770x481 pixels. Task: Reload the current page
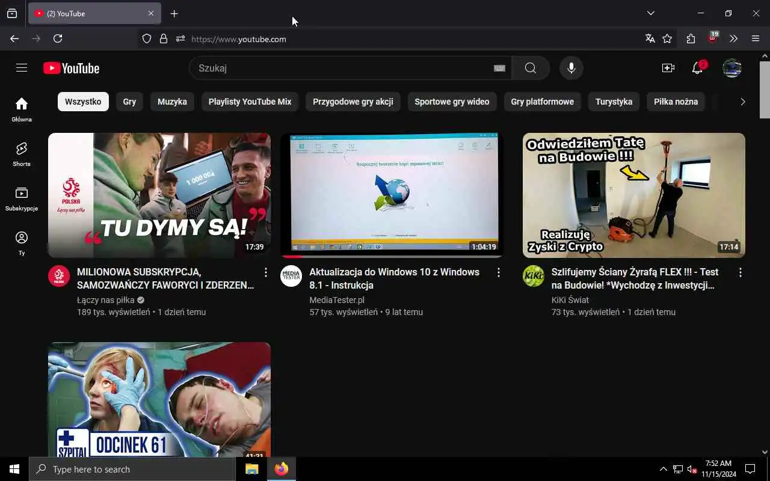58,38
